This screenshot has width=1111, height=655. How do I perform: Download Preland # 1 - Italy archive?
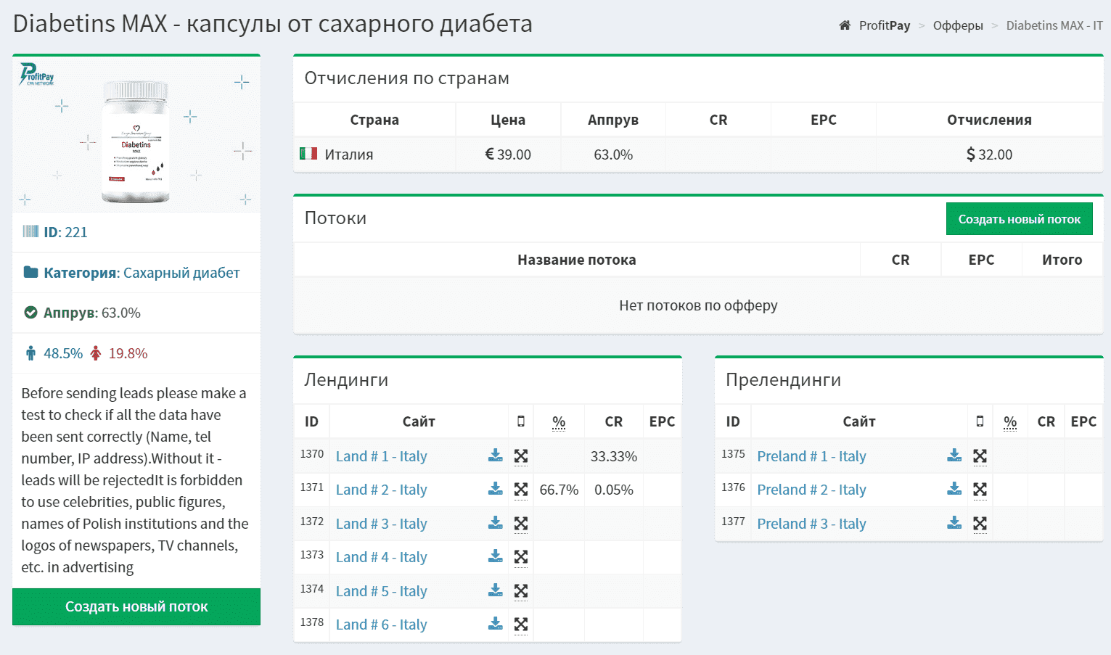tap(954, 456)
